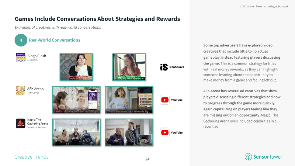Click the Aviagames publisher label
The width and height of the screenshot is (295, 166).
click(x=32, y=60)
